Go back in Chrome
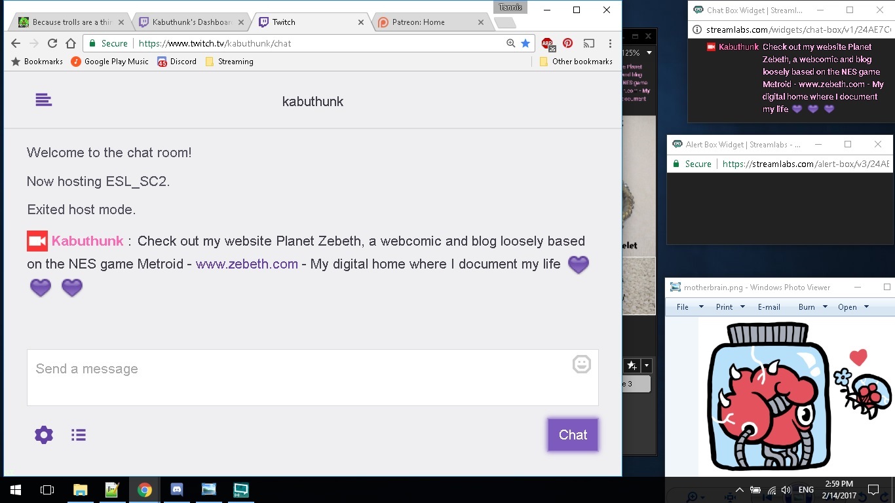Viewport: 895px width, 503px height. [16, 43]
